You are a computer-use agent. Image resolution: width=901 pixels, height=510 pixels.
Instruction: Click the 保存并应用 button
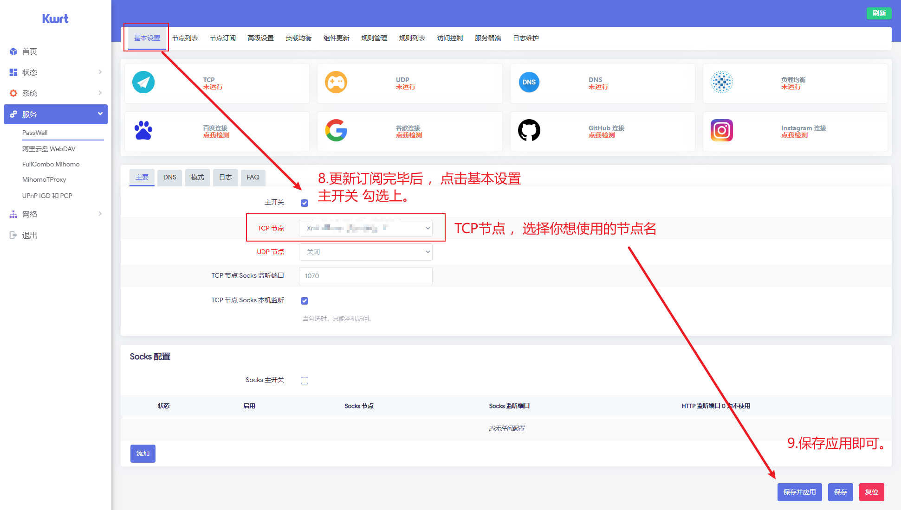(x=799, y=492)
